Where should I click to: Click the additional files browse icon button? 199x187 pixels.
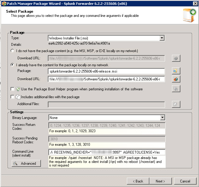pyautogui.click(x=176, y=104)
